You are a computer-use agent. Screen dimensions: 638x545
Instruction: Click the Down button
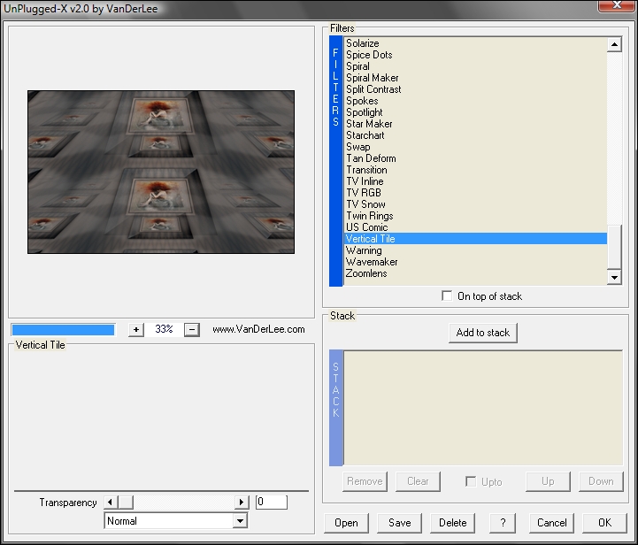pos(601,481)
